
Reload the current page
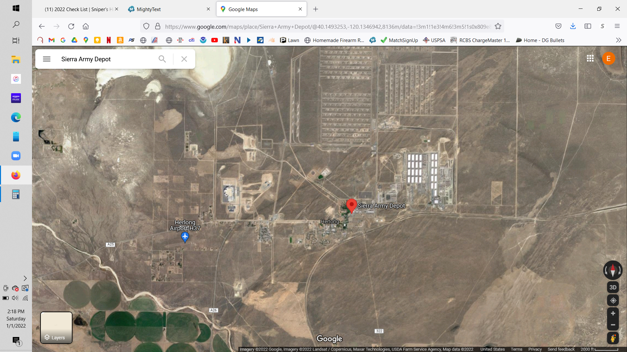pyautogui.click(x=71, y=26)
